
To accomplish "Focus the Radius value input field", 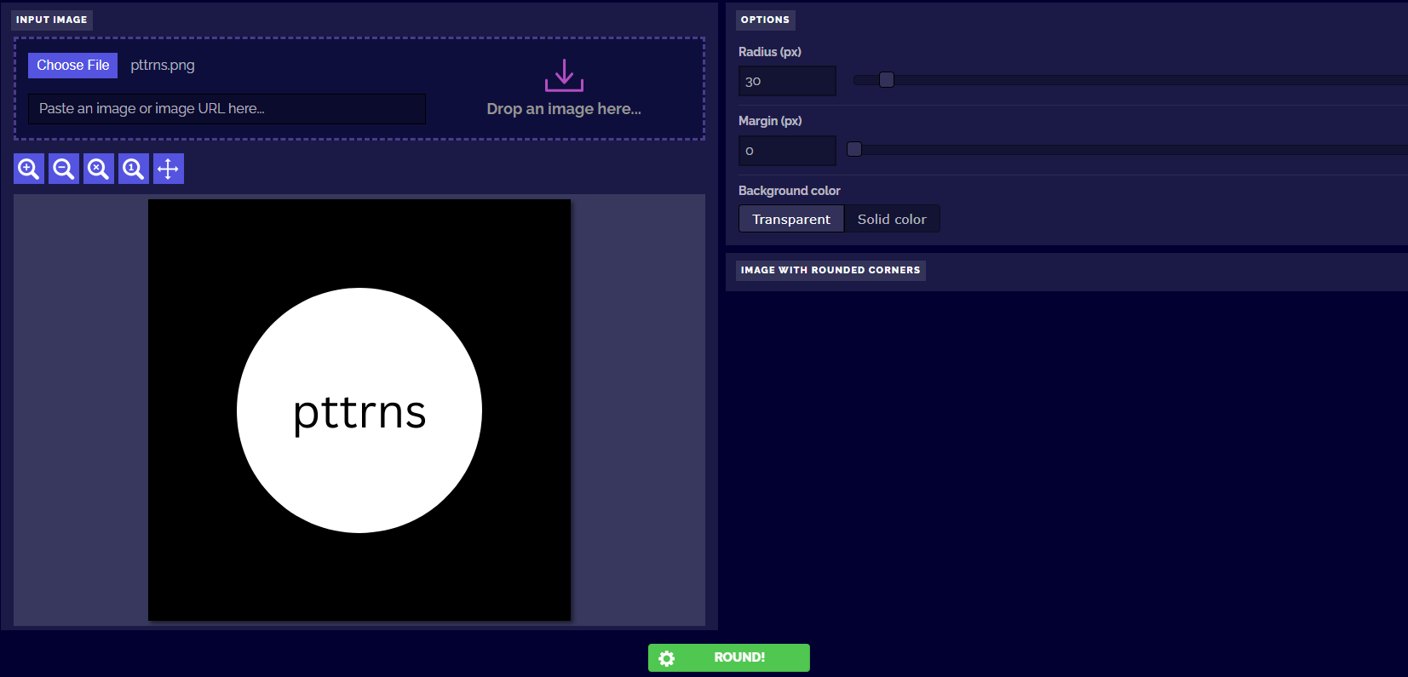I will [x=787, y=81].
